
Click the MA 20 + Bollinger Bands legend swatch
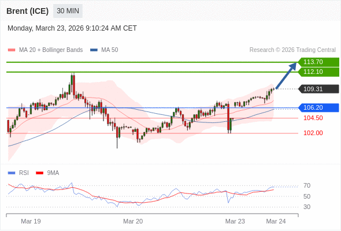[12, 50]
